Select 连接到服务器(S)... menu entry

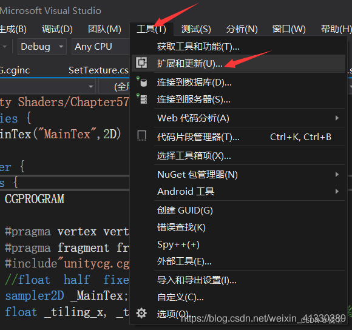[238, 99]
